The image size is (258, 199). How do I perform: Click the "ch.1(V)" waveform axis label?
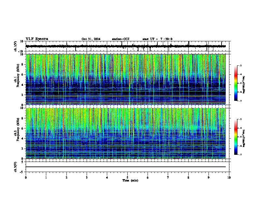pos(16,46)
